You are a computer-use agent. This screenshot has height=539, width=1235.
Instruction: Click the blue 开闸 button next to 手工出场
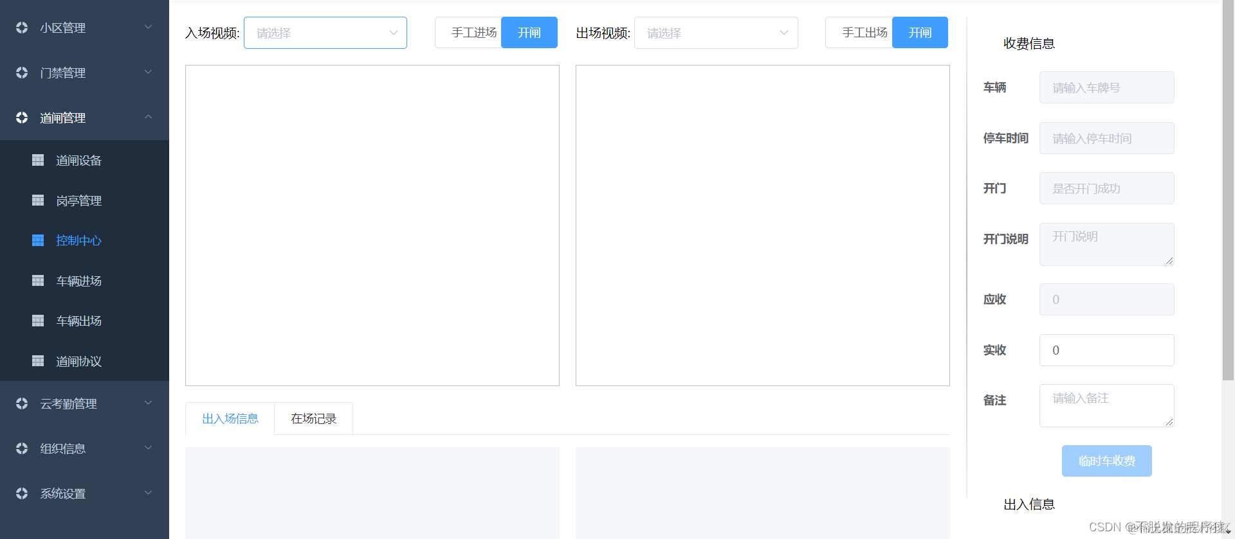pos(920,33)
